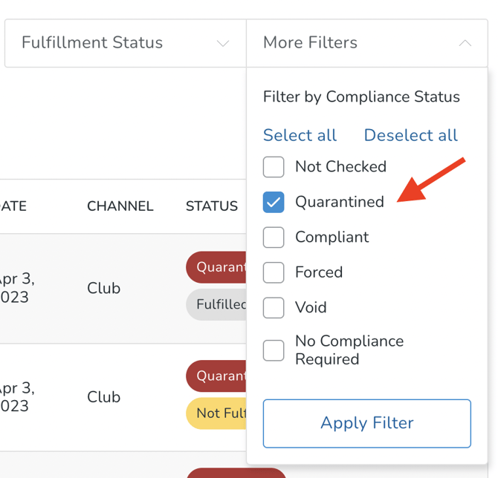Enable the Compliant checkbox
This screenshot has height=478, width=498.
[x=274, y=238]
